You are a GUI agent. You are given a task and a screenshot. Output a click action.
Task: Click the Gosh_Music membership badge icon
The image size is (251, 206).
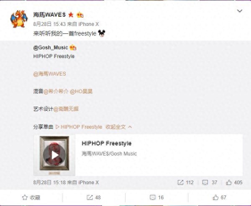click(x=73, y=48)
